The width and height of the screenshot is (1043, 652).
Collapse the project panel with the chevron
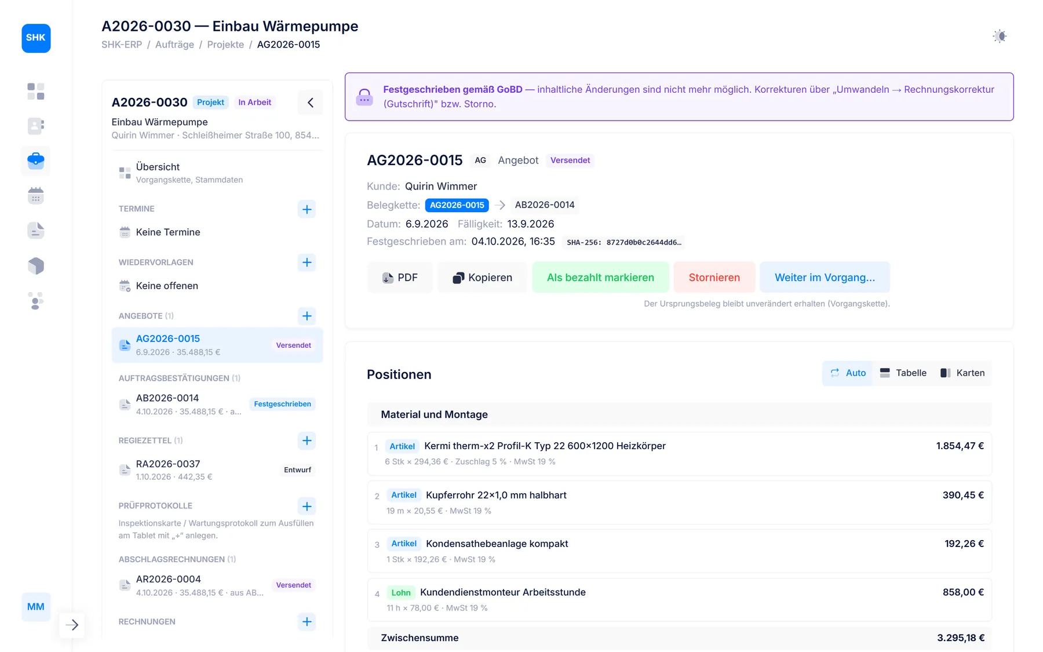pos(311,103)
